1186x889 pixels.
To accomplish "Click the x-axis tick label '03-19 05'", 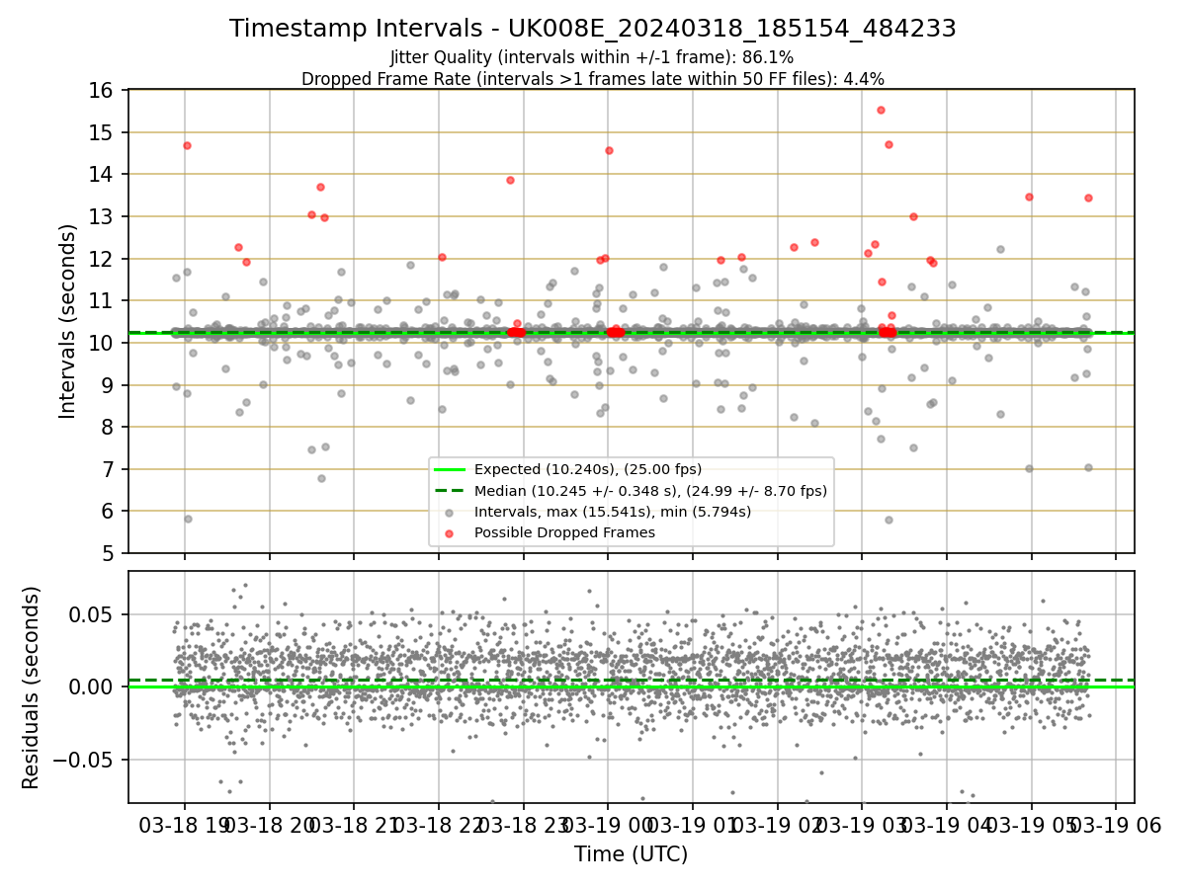I will [1032, 826].
